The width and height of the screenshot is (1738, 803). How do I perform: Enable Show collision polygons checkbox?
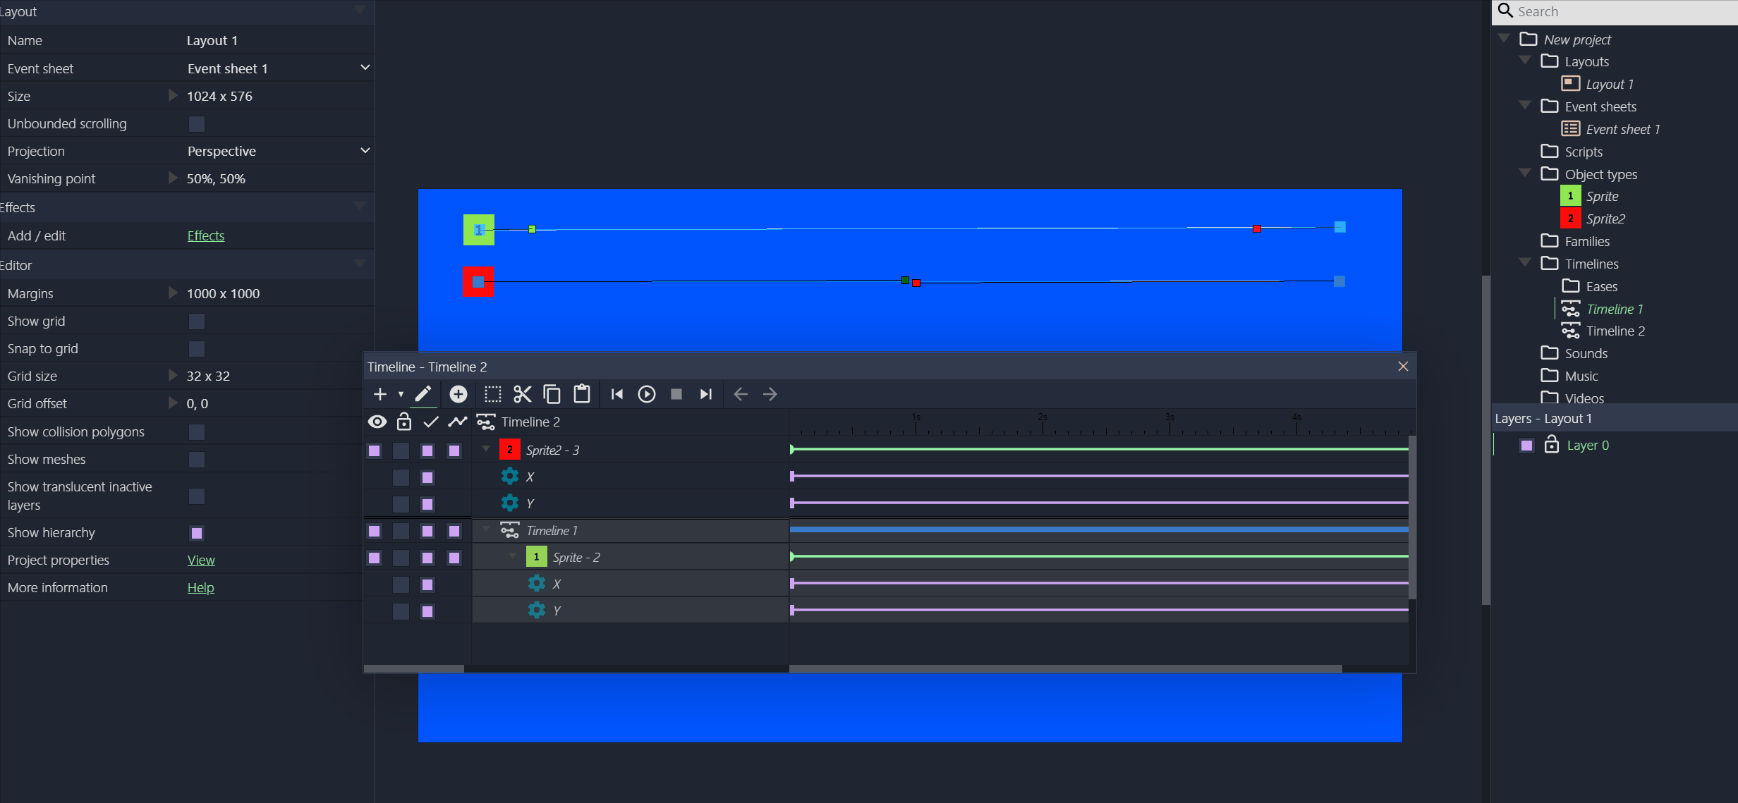coord(197,432)
